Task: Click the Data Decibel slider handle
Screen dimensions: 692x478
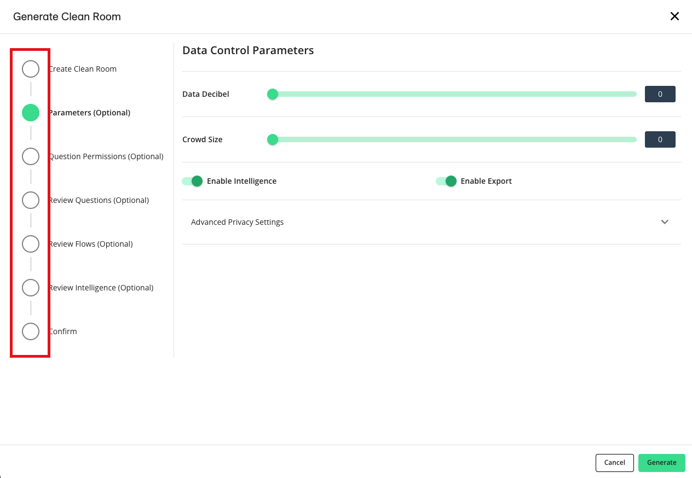Action: 273,94
